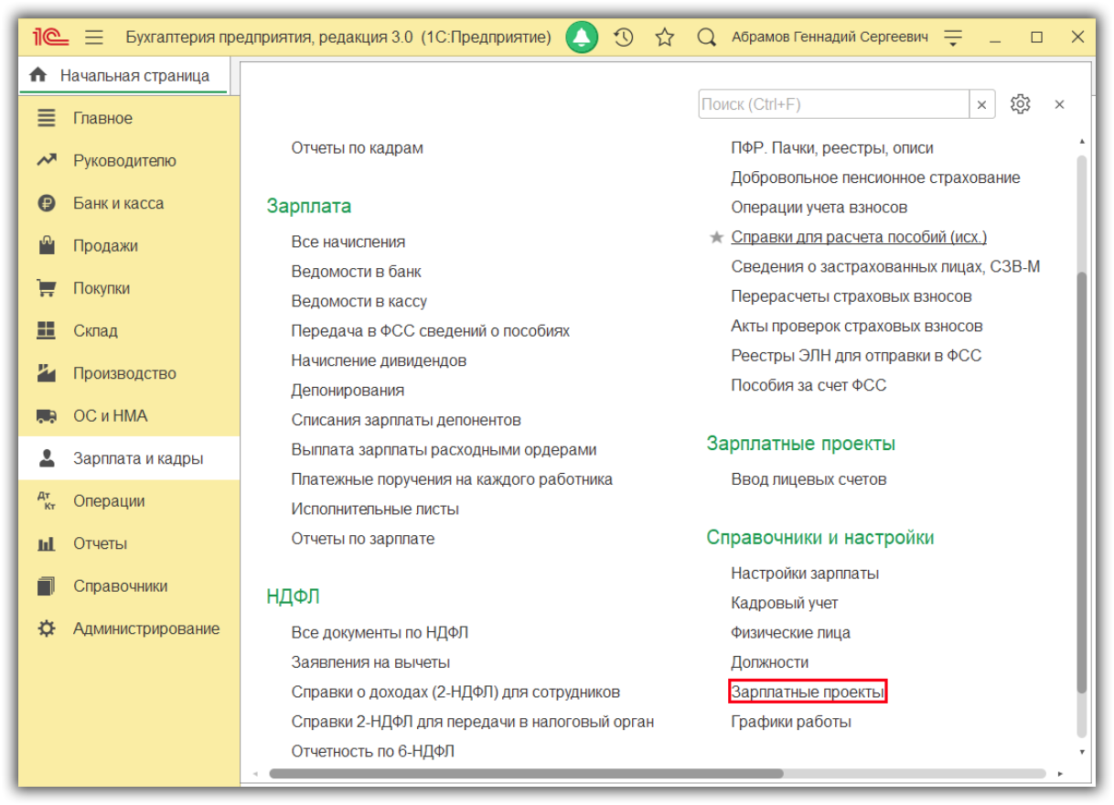Click the magnifier search icon in title bar

[x=705, y=38]
